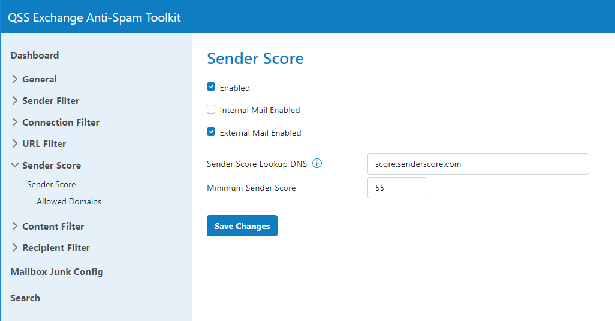Expand the URL Filter chevron
The width and height of the screenshot is (615, 321).
point(15,143)
